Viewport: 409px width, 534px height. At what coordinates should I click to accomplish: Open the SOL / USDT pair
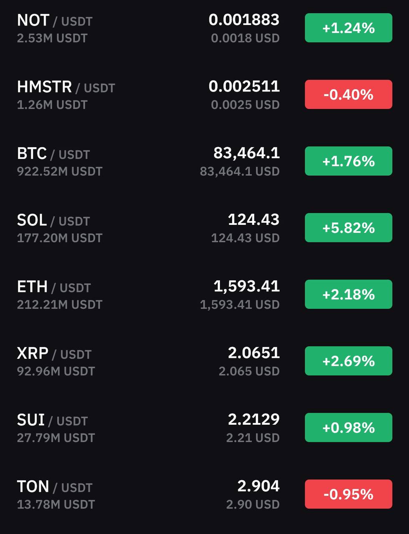(x=204, y=228)
